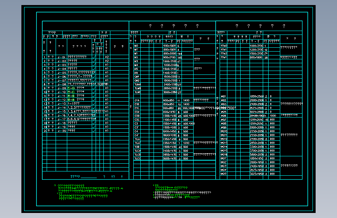
Task: Click the J-10 drawing number
Action: click(x=61, y=92)
